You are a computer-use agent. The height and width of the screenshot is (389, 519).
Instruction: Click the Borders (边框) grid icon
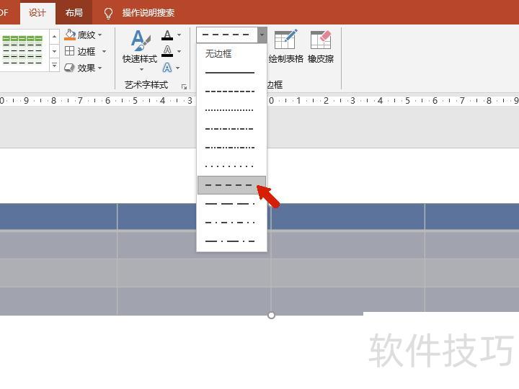[x=69, y=51]
